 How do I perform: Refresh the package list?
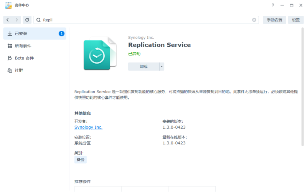click(x=27, y=20)
